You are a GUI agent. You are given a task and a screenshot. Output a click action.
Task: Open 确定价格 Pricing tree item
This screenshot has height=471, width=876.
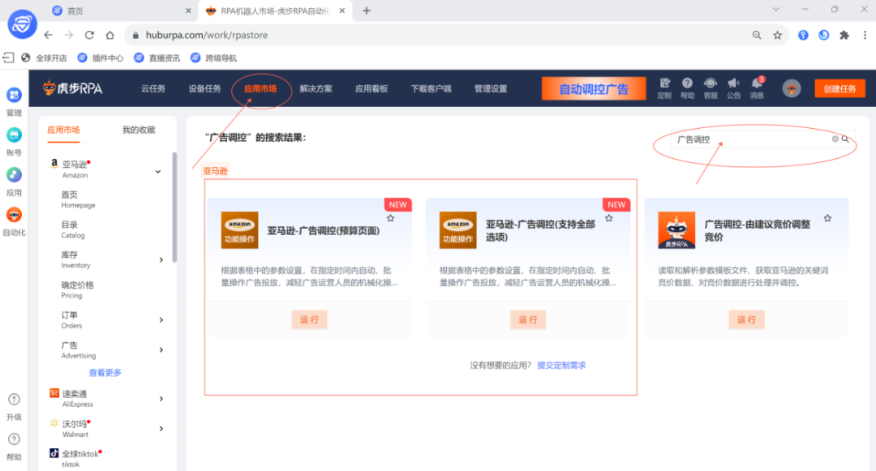[x=78, y=289]
